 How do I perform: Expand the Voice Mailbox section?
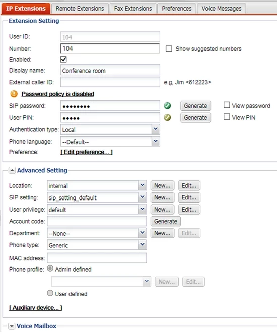click(x=12, y=326)
